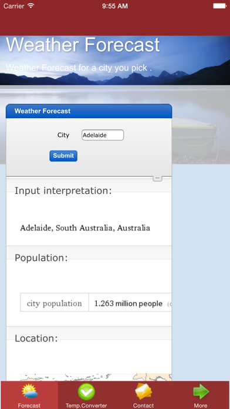Tap the yellow envelope Contact icon
This screenshot has height=409, width=230.
click(143, 392)
